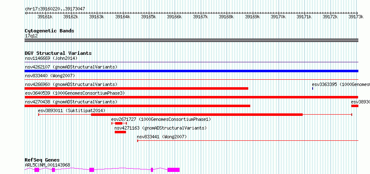The image size is (370, 174).
Task: Select the small esv2671727 variant glyph
Action: [x=119, y=123]
